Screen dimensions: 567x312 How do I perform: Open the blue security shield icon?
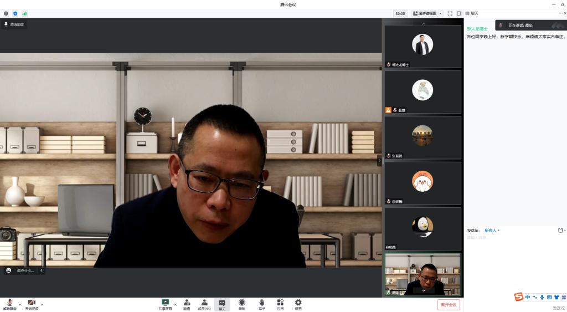(x=15, y=13)
